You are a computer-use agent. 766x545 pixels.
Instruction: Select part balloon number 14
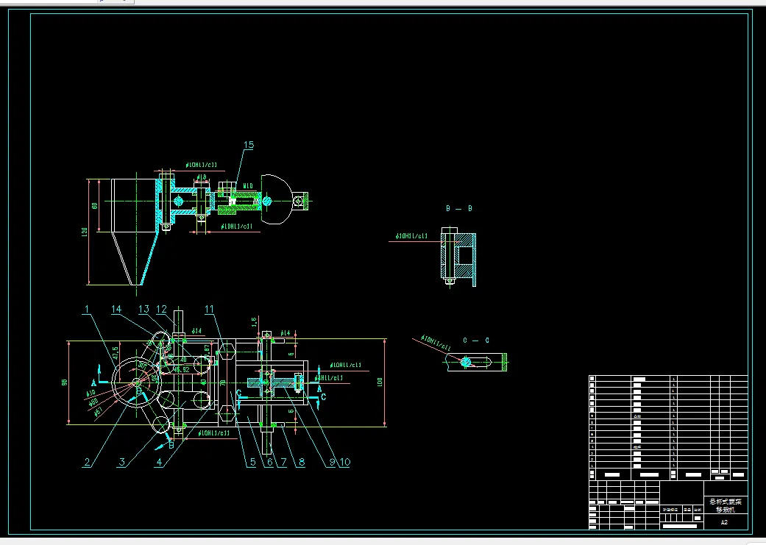coord(116,309)
